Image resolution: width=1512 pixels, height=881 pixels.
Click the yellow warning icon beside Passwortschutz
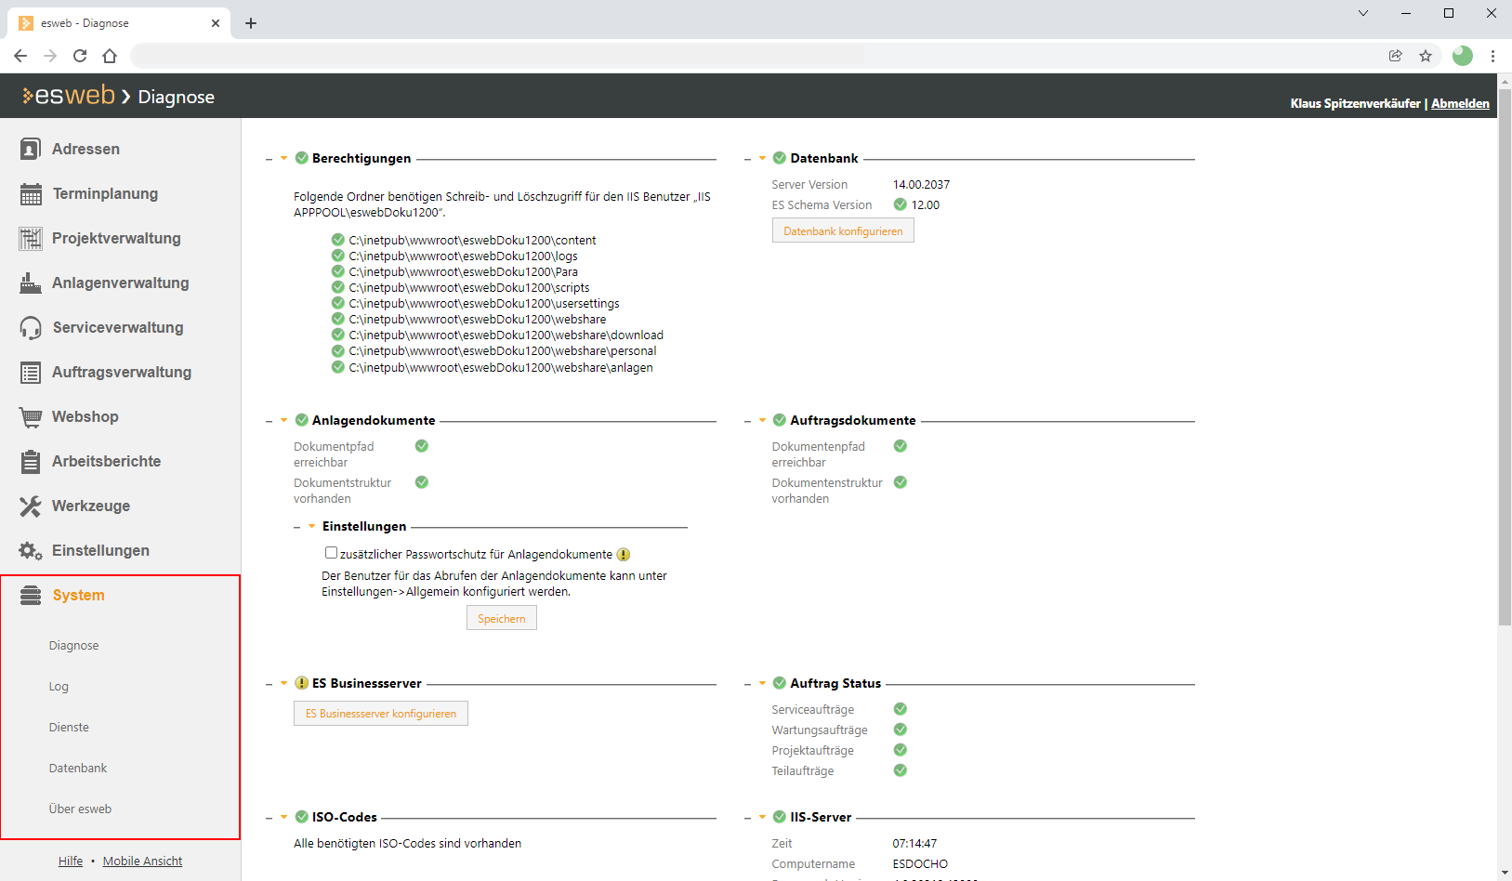[624, 555]
